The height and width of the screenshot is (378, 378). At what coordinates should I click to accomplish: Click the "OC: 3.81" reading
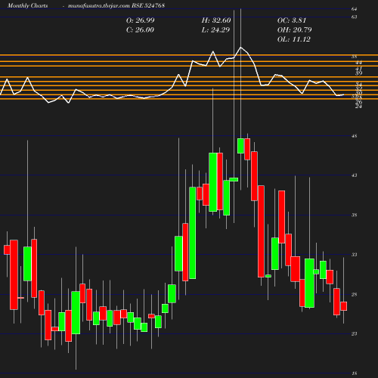tap(292, 20)
